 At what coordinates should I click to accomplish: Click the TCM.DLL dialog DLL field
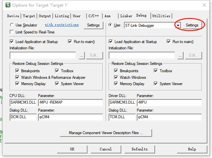coord(122,117)
